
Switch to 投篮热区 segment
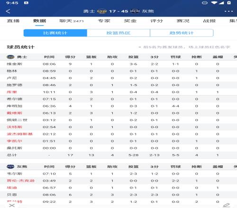point(118,33)
